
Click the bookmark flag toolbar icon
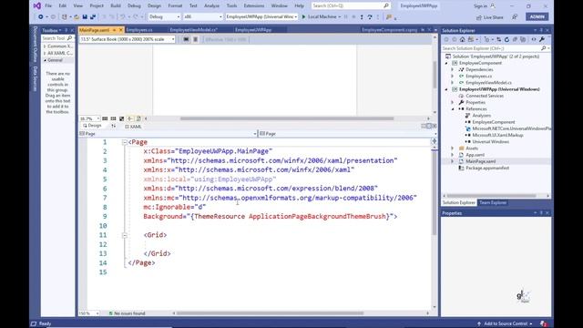point(389,17)
